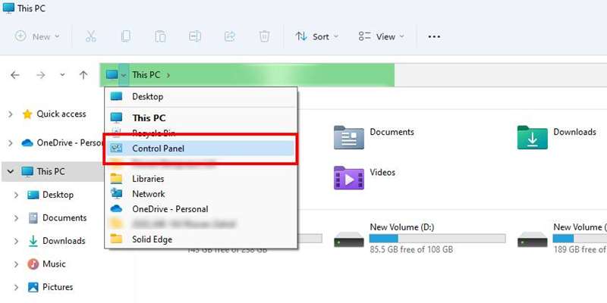Screen dimensions: 607x303
Task: Choose Network in the location dropdown
Action: pos(148,194)
